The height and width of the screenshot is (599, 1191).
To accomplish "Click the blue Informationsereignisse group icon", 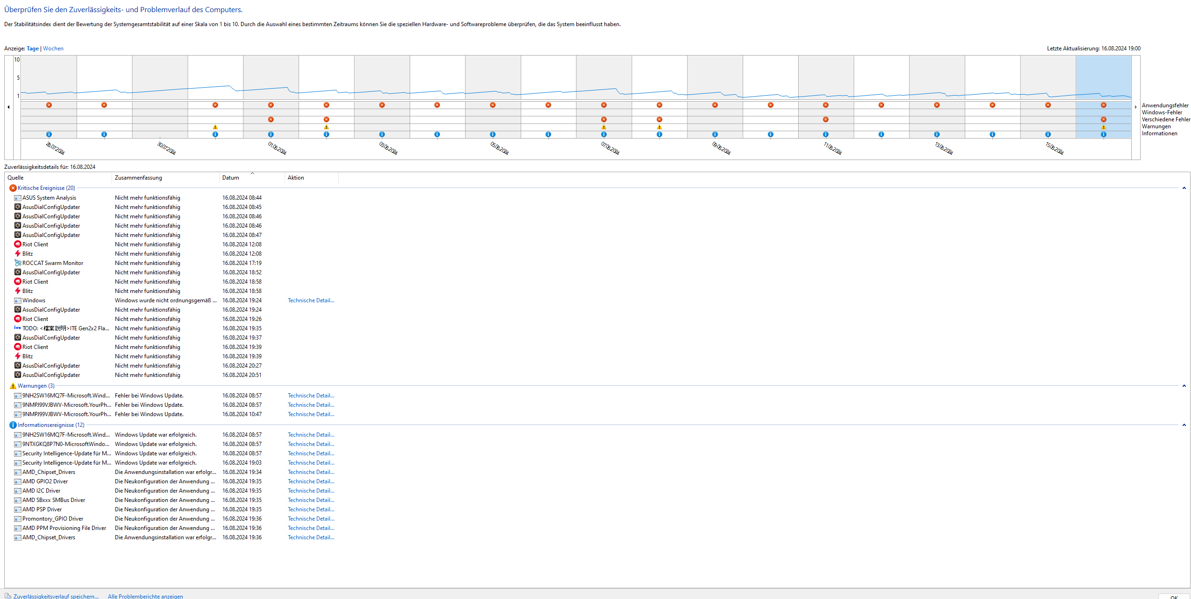I will 13,425.
